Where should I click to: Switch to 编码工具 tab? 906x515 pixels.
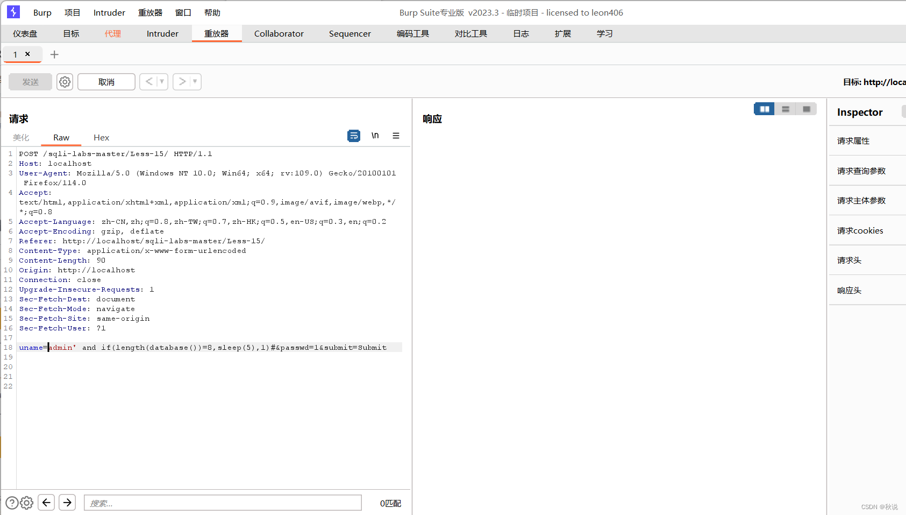point(413,33)
